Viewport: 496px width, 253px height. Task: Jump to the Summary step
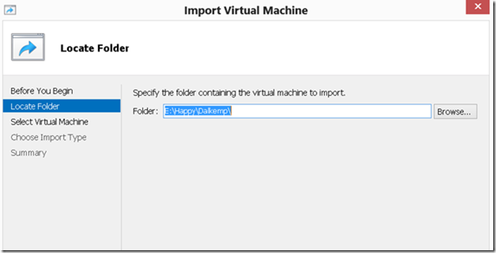(x=29, y=152)
